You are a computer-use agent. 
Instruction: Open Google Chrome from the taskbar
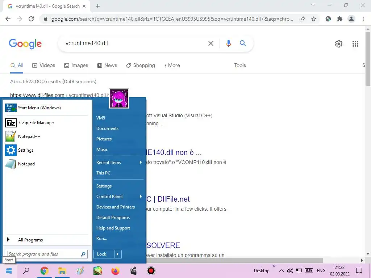pyautogui.click(x=45, y=271)
